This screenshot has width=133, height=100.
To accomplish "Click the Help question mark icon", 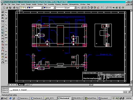I will click(102, 8).
